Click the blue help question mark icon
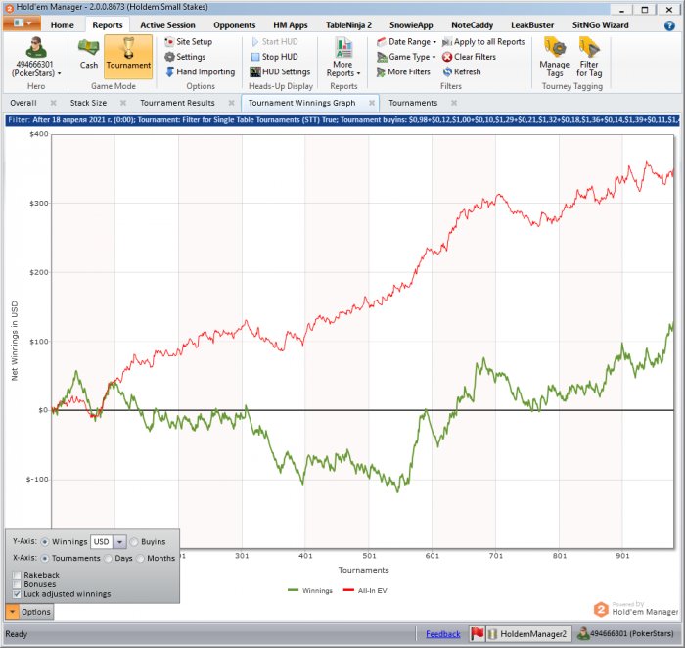 pos(669,25)
